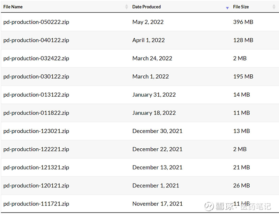Image resolution: width=279 pixels, height=215 pixels.
Task: Open pd-production-050222.zip file link
Action: click(36, 22)
